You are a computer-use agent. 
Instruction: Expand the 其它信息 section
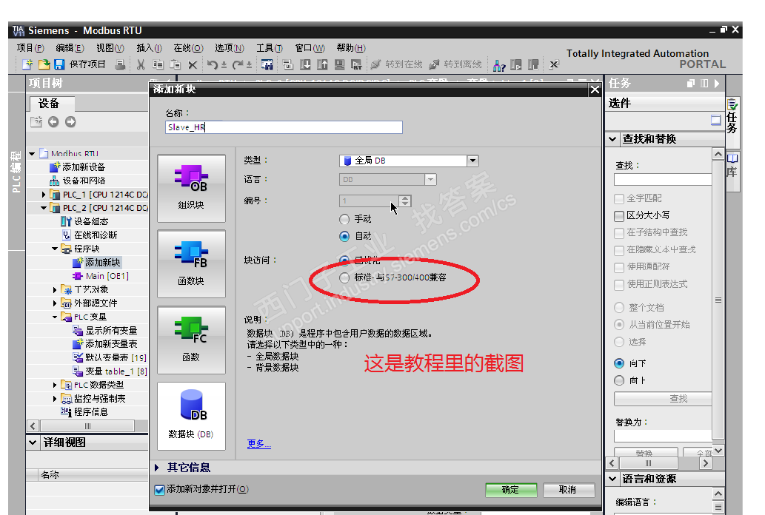pyautogui.click(x=157, y=468)
